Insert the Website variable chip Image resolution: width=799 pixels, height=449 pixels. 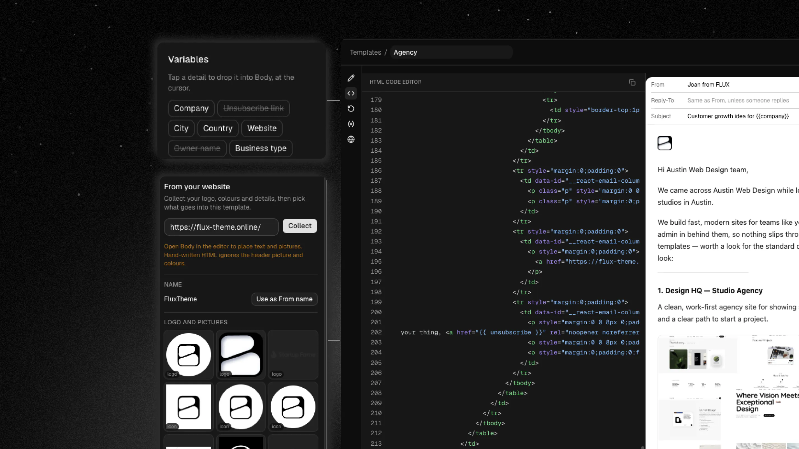point(262,128)
